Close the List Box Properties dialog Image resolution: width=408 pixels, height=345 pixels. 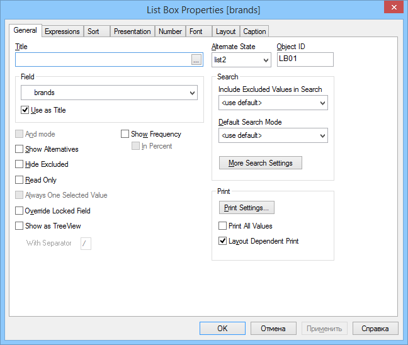[393, 8]
